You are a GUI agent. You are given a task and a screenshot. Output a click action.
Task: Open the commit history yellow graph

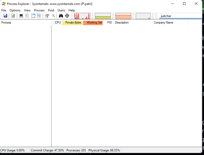[103, 16]
